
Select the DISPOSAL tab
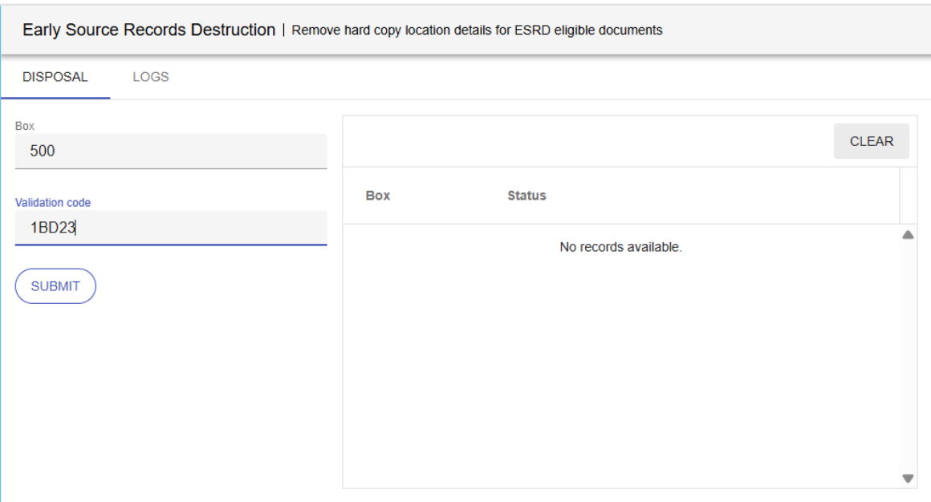click(55, 77)
